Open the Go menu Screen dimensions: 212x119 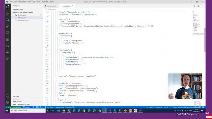(x=34, y=2)
